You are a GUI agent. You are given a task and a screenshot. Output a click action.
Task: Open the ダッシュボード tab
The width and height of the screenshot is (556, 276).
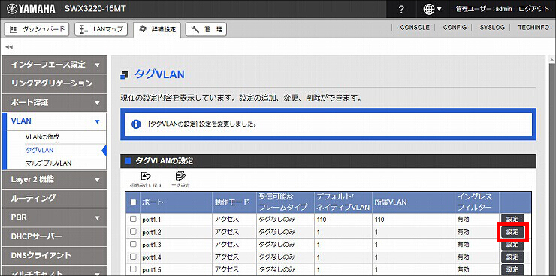pyautogui.click(x=37, y=29)
